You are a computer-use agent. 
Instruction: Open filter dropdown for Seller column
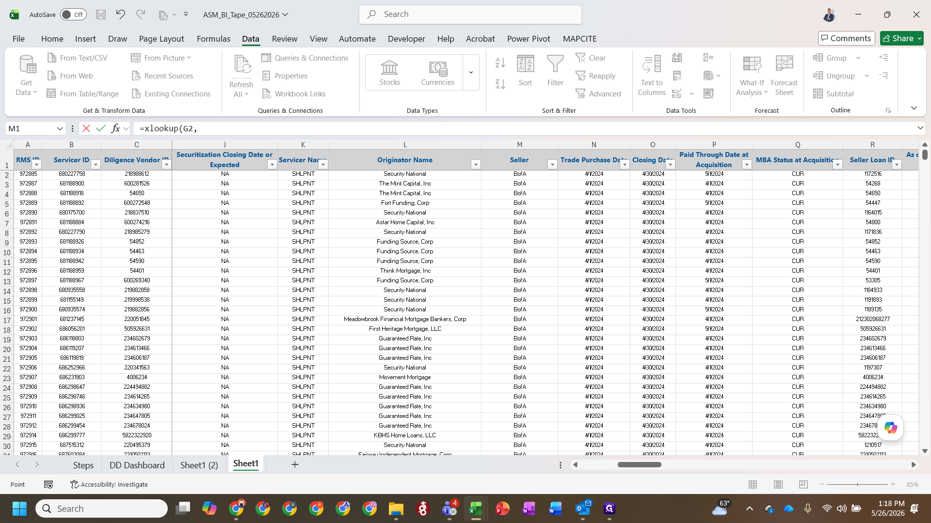552,165
